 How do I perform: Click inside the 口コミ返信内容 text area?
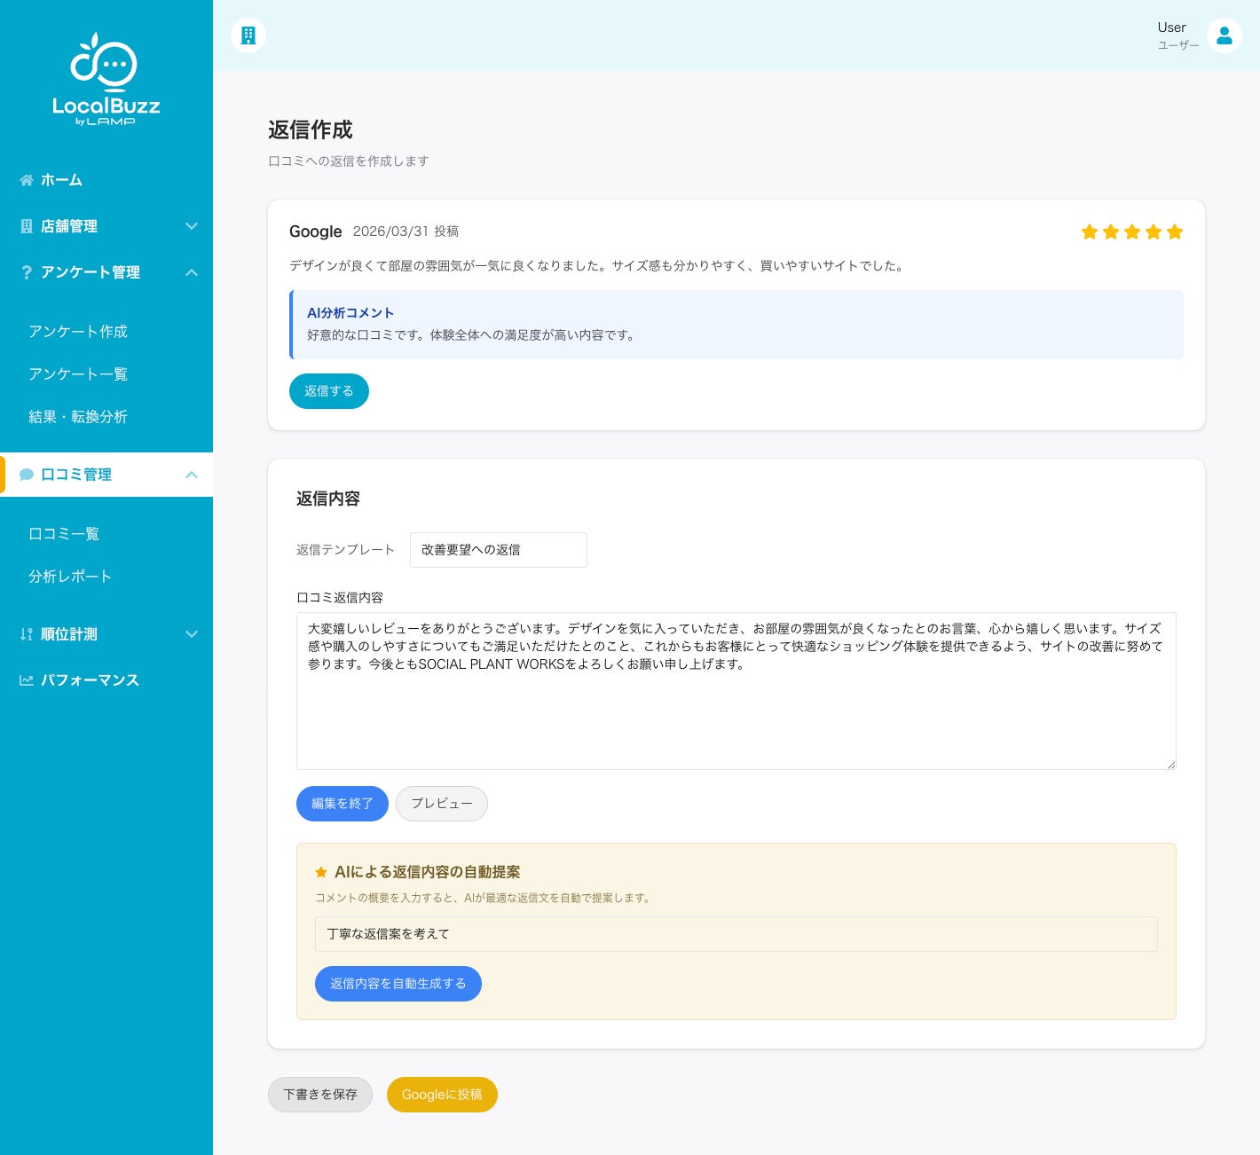(736, 691)
